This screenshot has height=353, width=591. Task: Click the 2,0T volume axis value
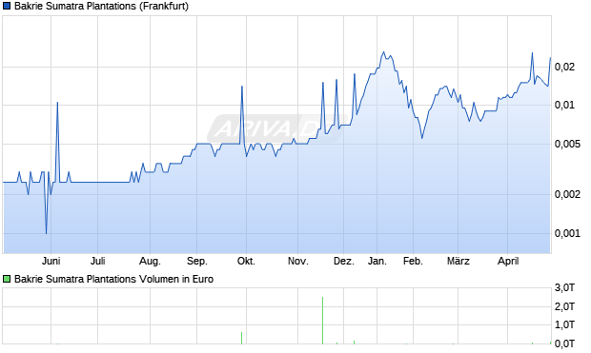tap(564, 306)
